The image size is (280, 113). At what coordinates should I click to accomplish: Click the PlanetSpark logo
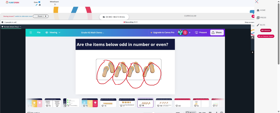pos(13,2)
